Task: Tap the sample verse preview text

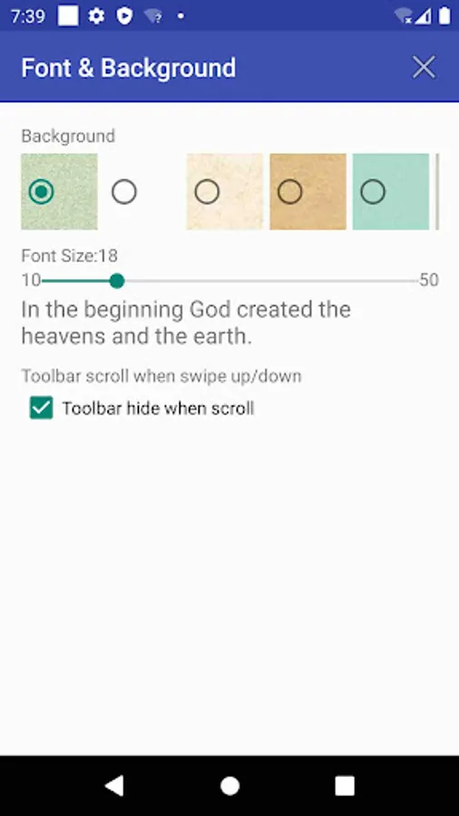Action: click(186, 323)
